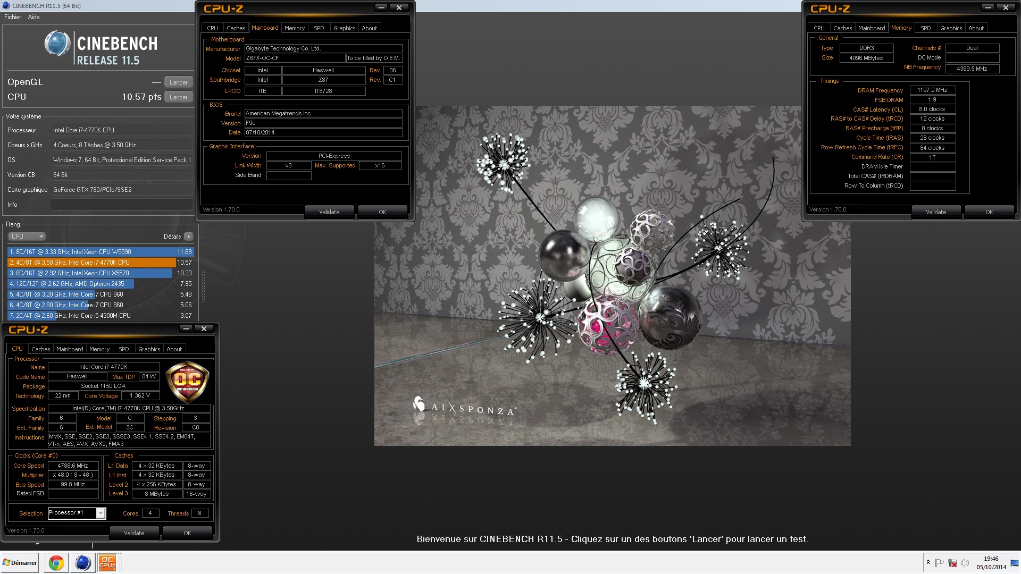Click Validate in bottom CPU-Z window
This screenshot has height=574, width=1021.
coord(134,533)
